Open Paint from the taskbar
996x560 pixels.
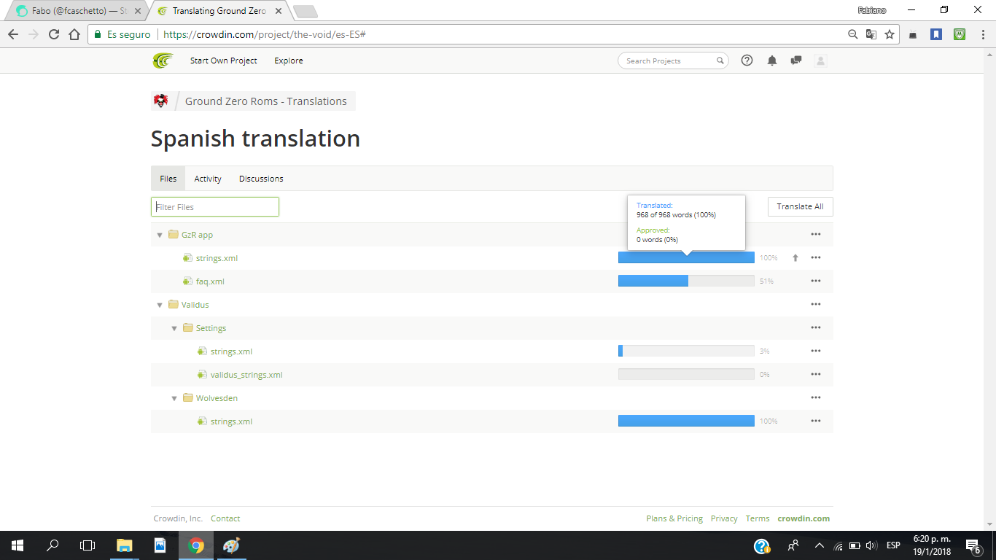point(231,545)
